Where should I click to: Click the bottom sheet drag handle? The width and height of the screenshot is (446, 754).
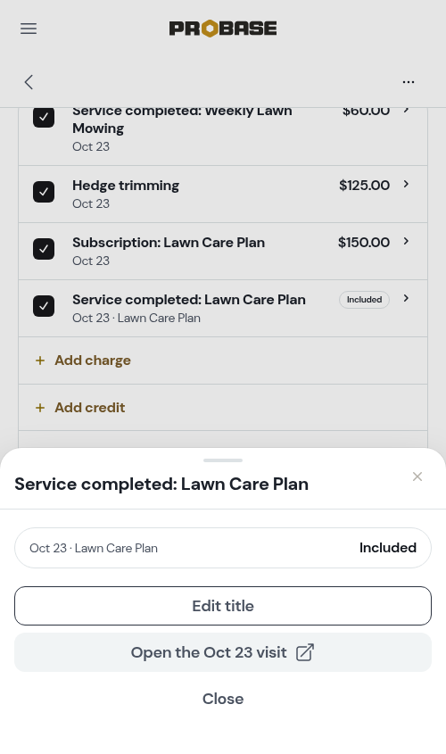223,460
